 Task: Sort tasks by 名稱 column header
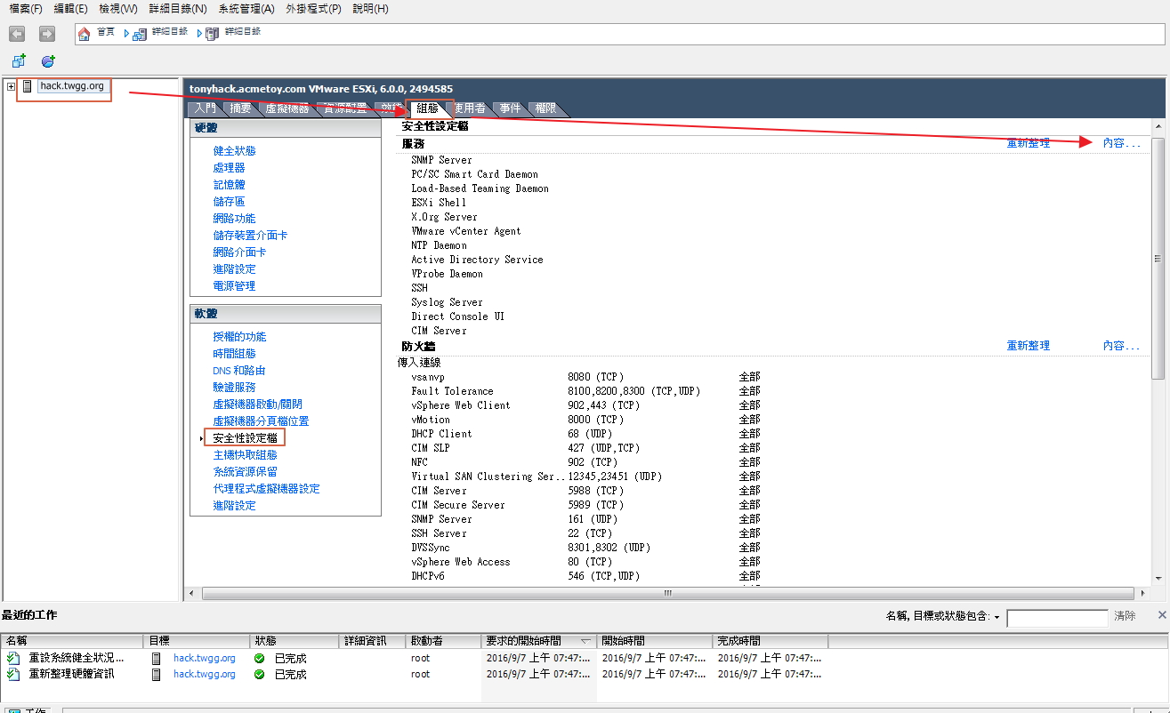point(73,641)
